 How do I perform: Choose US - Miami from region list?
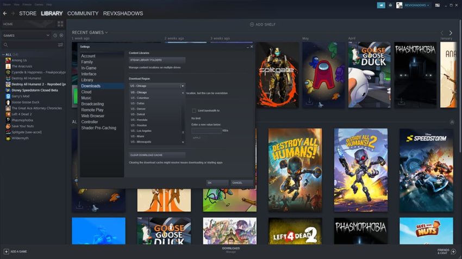[138, 136]
